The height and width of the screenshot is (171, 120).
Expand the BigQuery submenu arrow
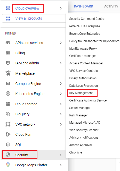[61, 114]
